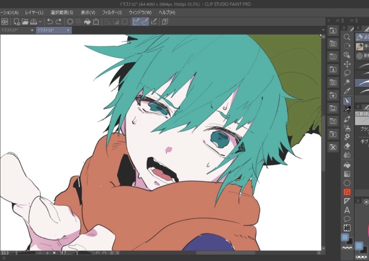Image resolution: width=369 pixels, height=261 pixels.
Task: Zoom out with the minus button
Action: (x=40, y=253)
